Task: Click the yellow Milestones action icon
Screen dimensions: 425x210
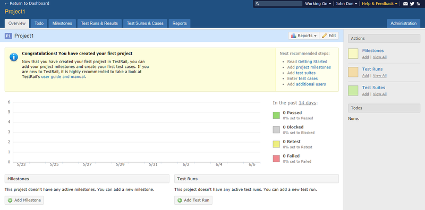Action: click(x=353, y=54)
